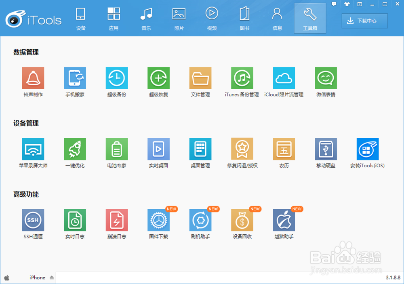Select the iPhone device in status bar
The height and width of the screenshot is (284, 404).
[37, 278]
